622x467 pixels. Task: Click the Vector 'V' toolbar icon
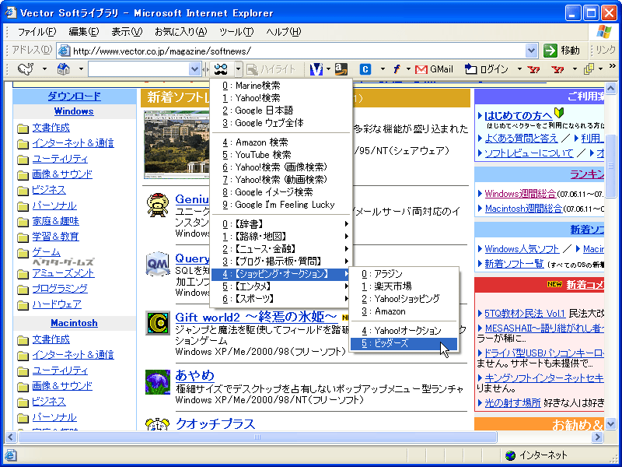316,69
